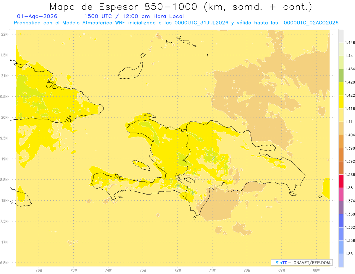Image resolution: width=355 pixels, height=274 pixels.
Task: Select tan legend swatch between 1.404 and 1.41
Action: (341, 128)
